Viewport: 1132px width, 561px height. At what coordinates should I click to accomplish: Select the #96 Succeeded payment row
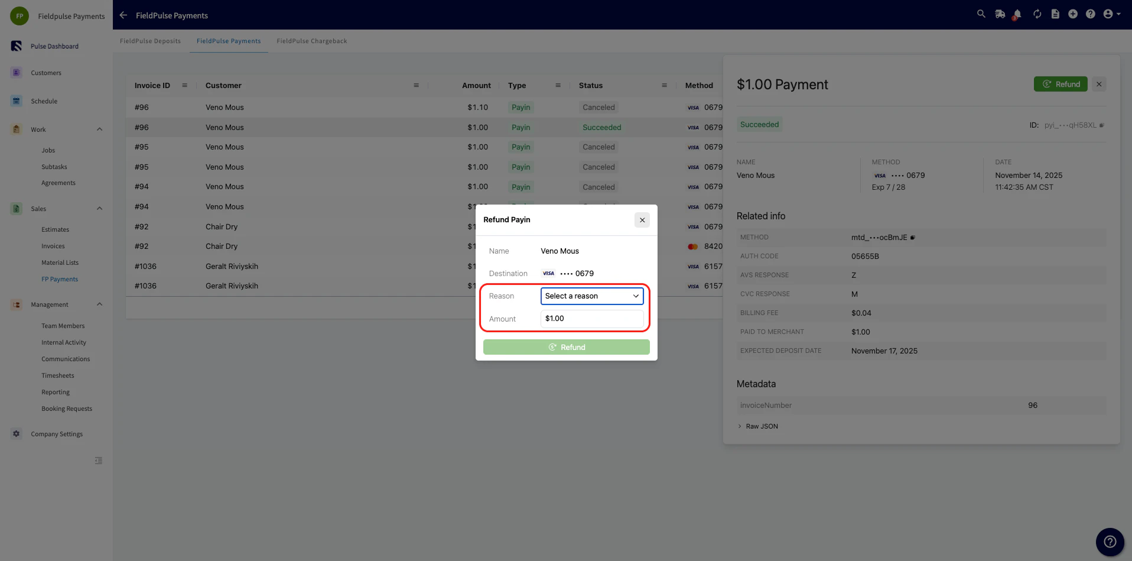coord(424,127)
